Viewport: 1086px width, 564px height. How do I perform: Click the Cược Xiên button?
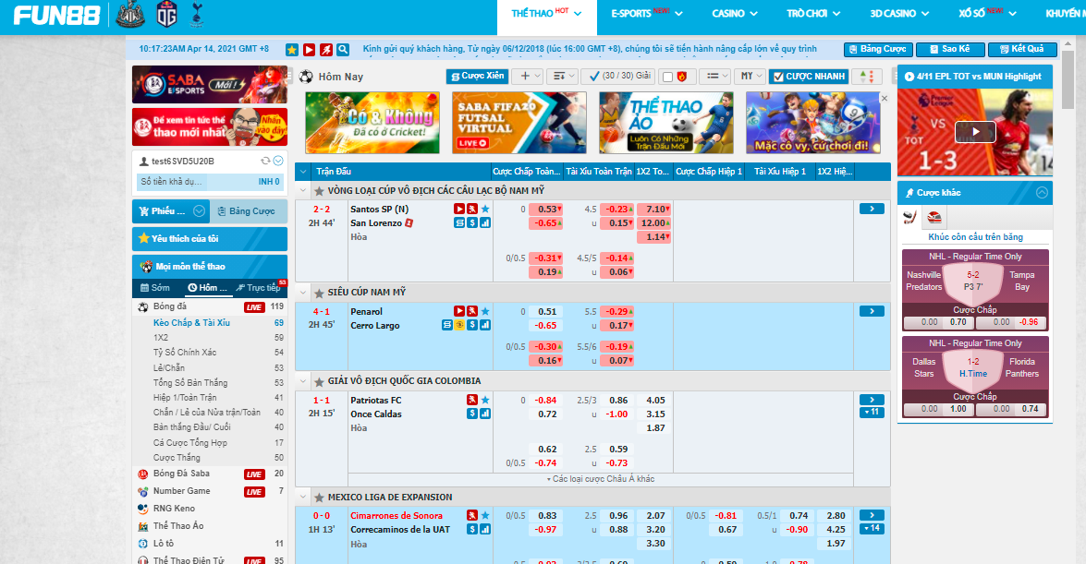coord(478,76)
